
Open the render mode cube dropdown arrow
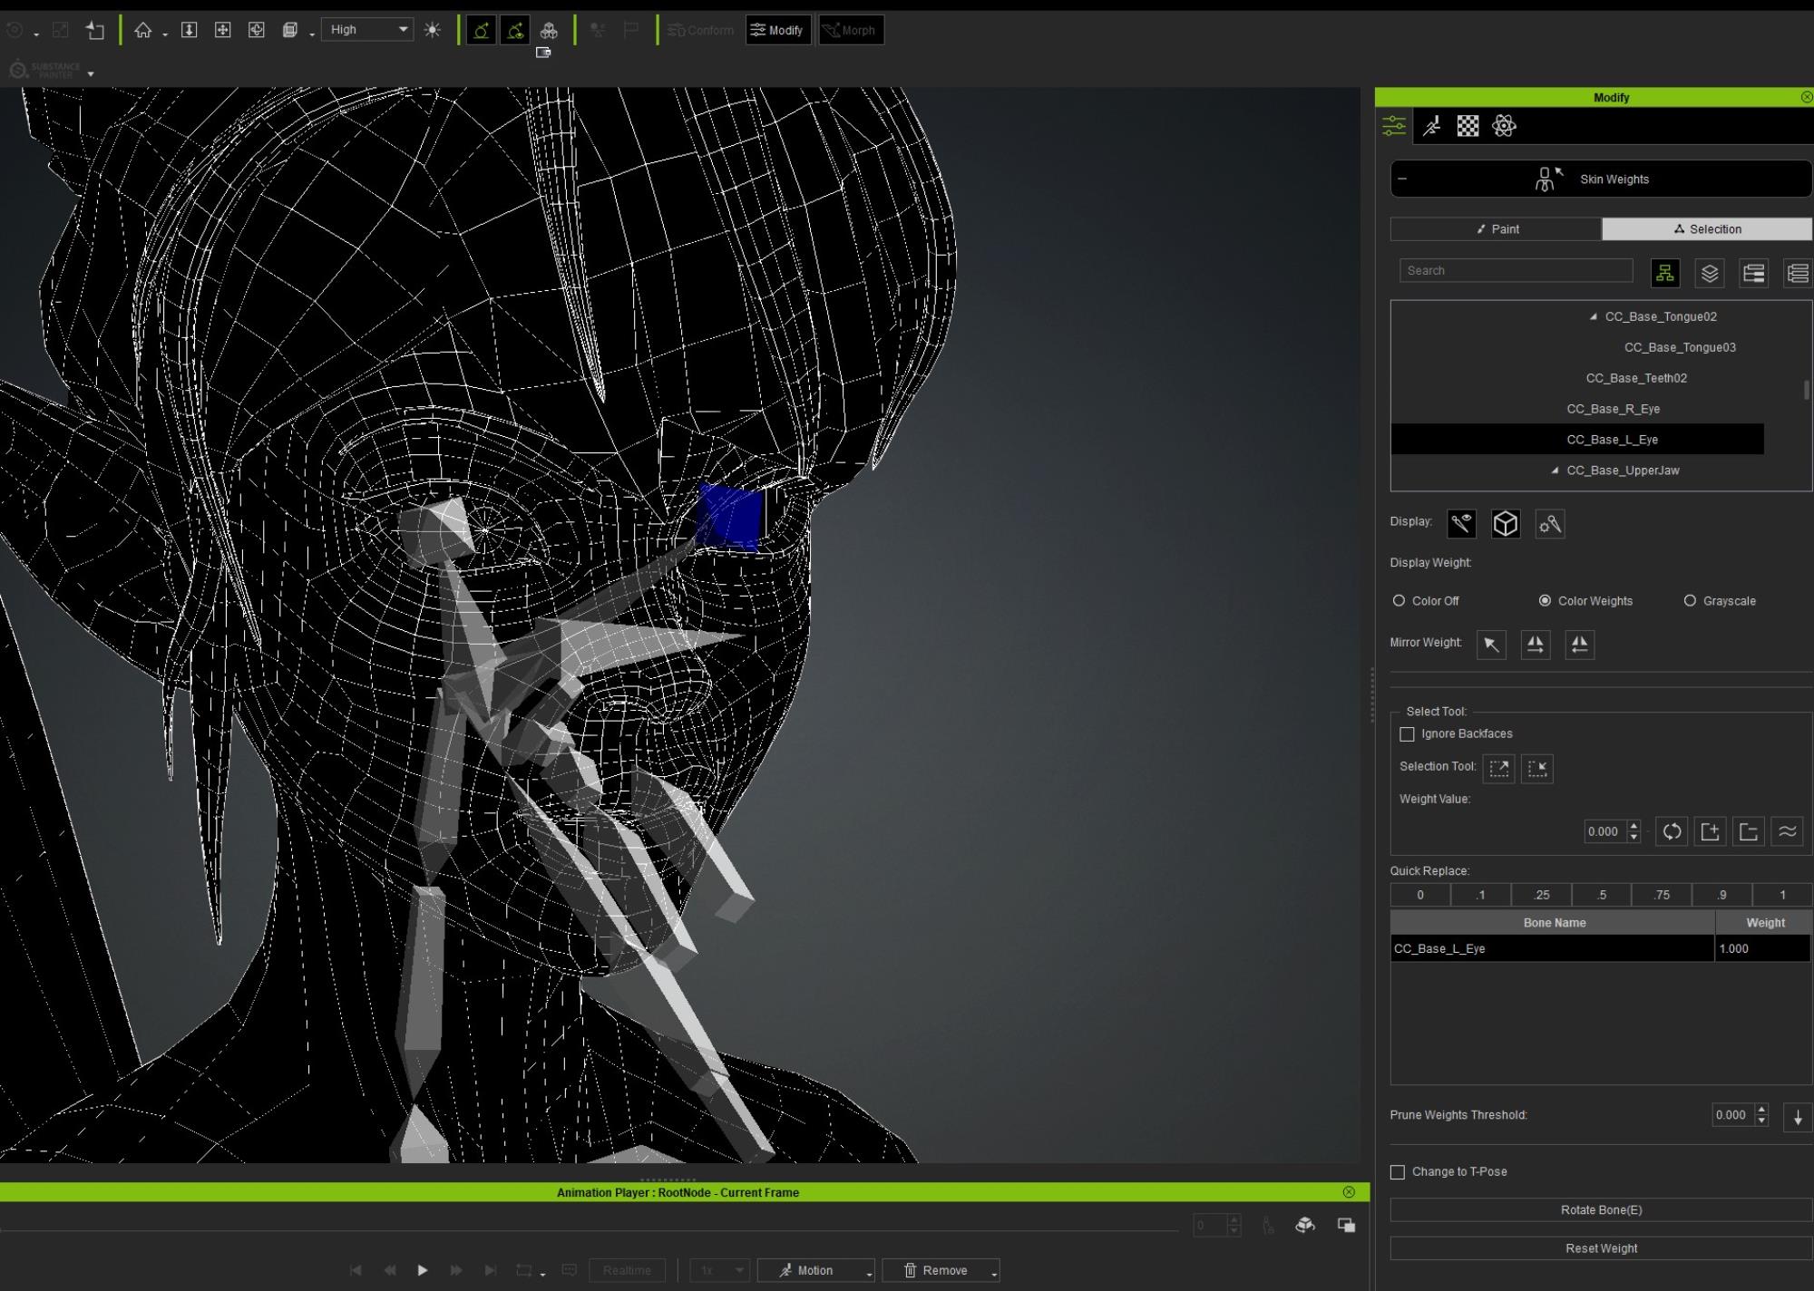312,34
